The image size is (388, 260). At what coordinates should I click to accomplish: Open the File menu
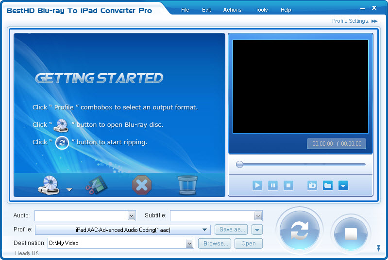pos(185,10)
